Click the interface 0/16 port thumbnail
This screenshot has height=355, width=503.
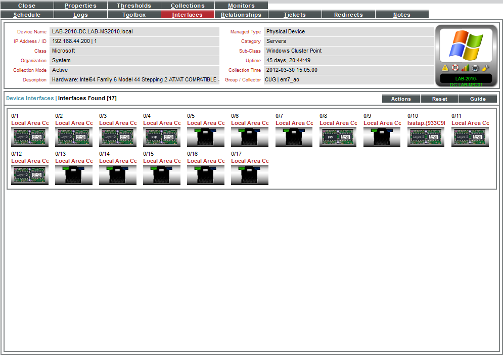[x=205, y=174]
